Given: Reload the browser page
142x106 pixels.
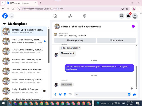Looking at the screenshot, I should point(13,9).
